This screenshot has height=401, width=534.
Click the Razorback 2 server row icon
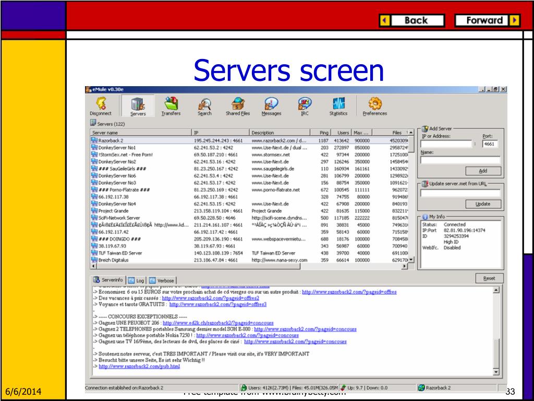[x=94, y=140]
